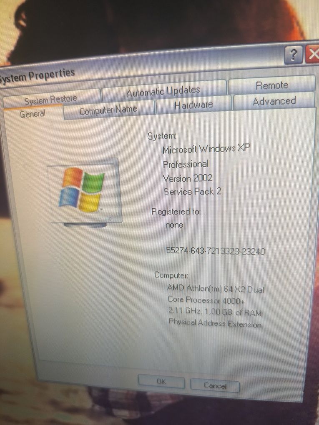Viewport: 319px width, 425px height.
Task: Open the Automatic Updates tab
Action: [163, 91]
